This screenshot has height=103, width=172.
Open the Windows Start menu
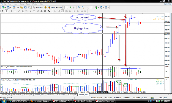pos(4,101)
